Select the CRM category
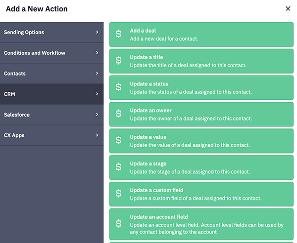 [51, 94]
